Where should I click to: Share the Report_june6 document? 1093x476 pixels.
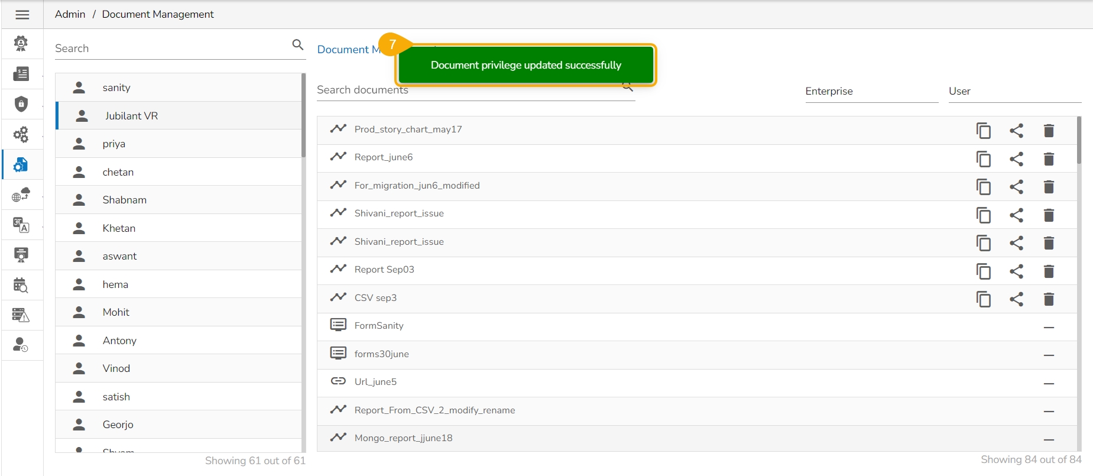click(x=1016, y=159)
